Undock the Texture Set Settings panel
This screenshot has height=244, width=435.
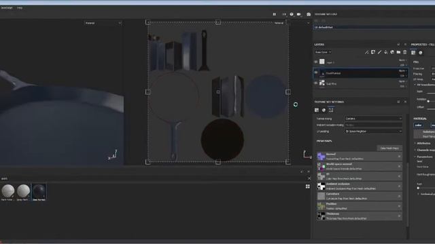(399, 102)
